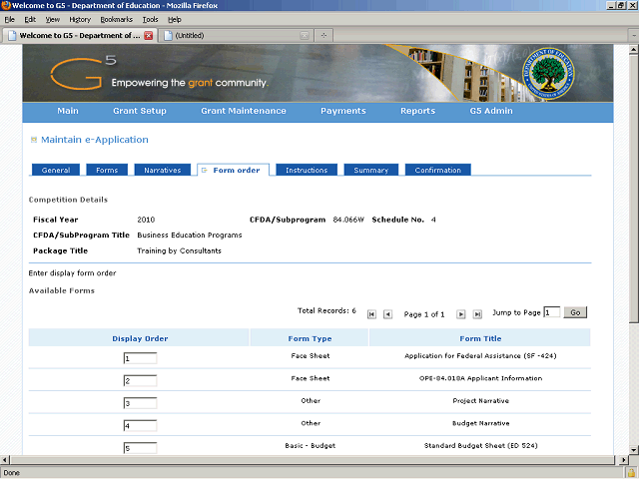Viewport: 639px width, 479px height.
Task: Switch to the Confirmation tab
Action: coord(437,170)
